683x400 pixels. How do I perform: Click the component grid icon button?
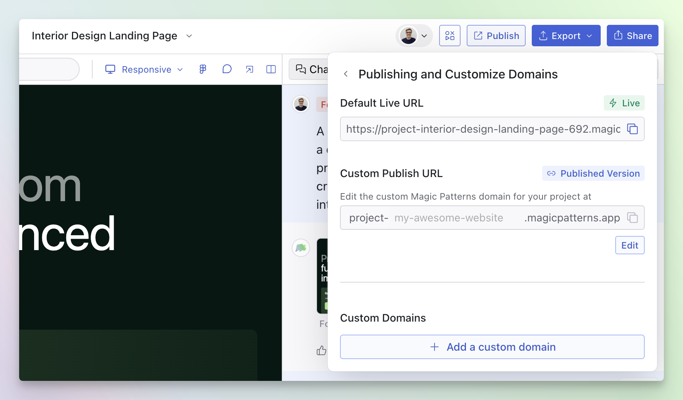(449, 36)
